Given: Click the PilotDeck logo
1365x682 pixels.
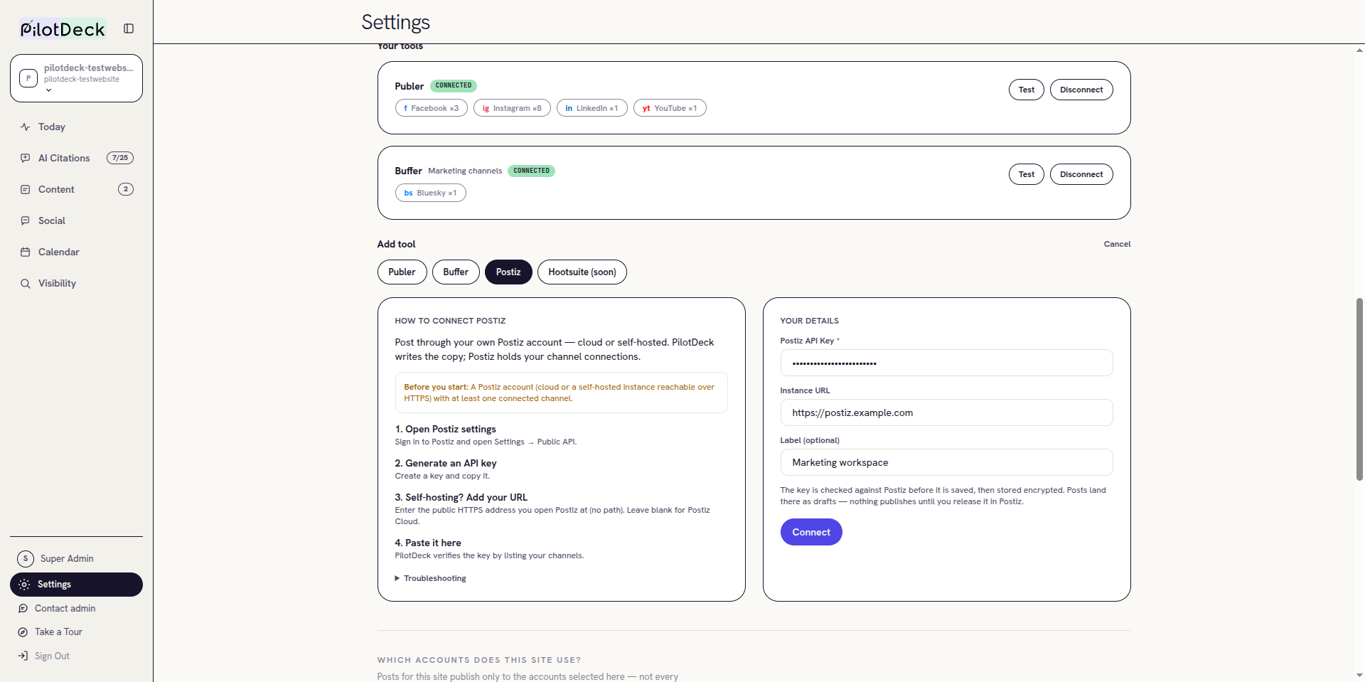Looking at the screenshot, I should (x=63, y=28).
